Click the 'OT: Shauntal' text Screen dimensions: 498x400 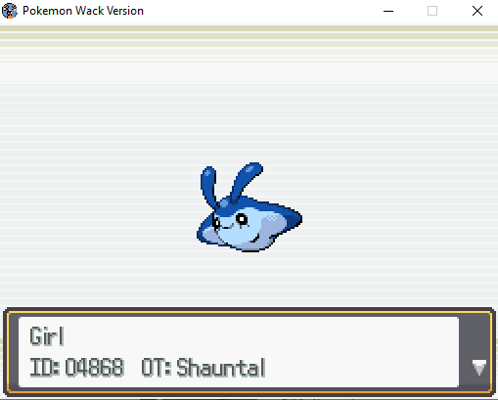(x=204, y=368)
